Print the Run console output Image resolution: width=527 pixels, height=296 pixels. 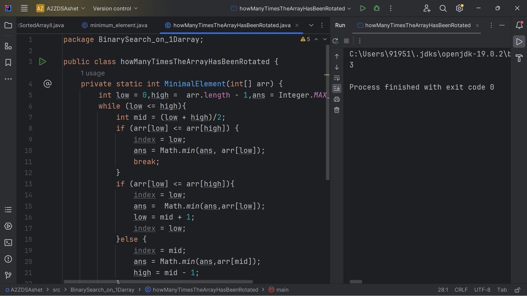point(337,99)
